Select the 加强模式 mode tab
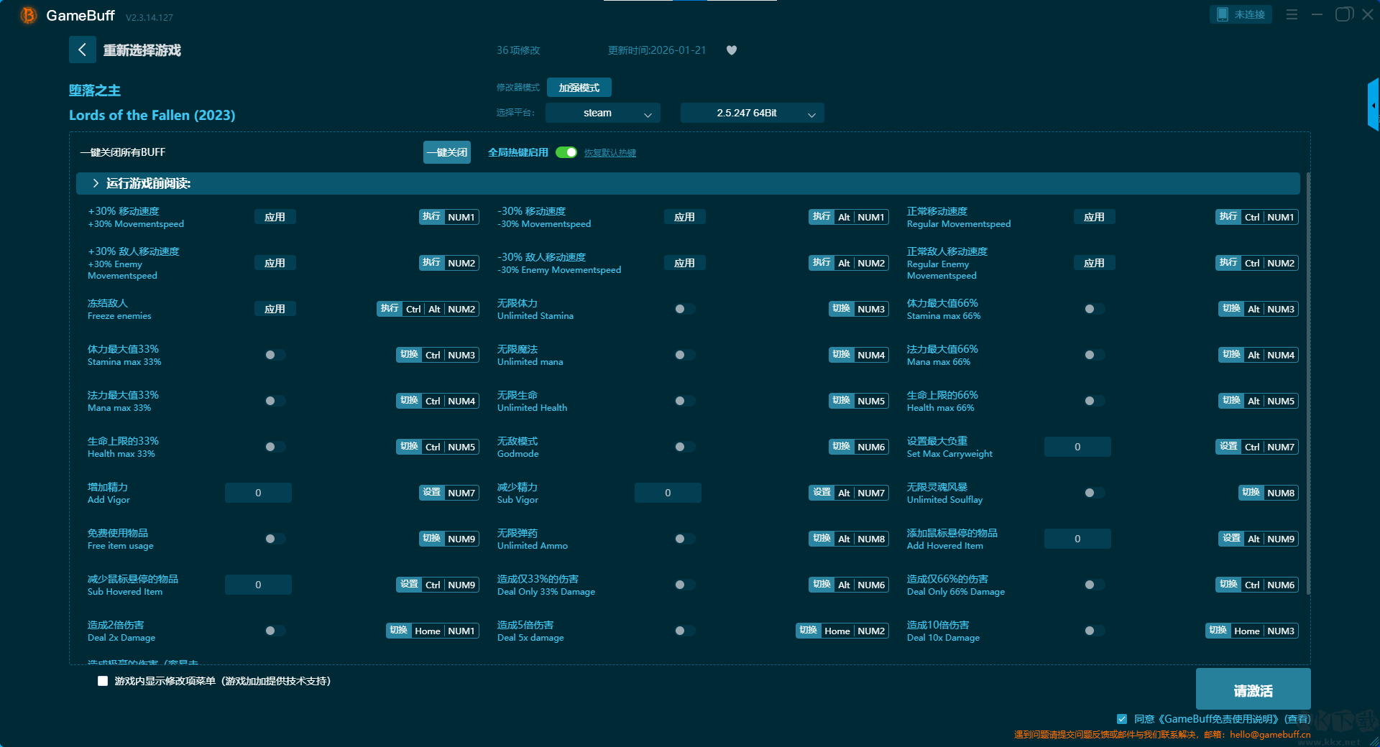Screen dimensions: 1380x747 pos(579,88)
